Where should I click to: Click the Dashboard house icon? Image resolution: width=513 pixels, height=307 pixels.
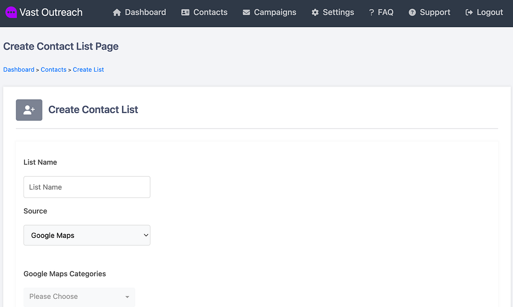click(117, 12)
